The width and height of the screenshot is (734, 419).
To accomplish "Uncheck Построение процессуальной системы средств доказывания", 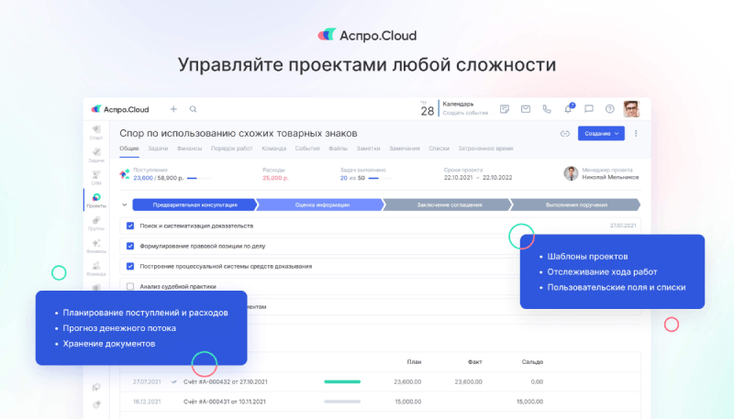I will point(130,266).
